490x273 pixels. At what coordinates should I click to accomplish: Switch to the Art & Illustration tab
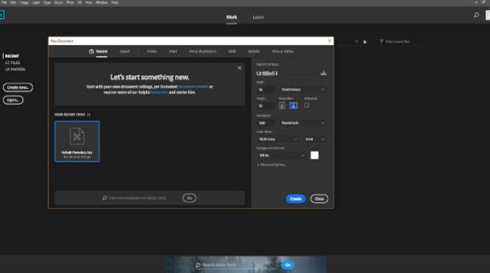202,52
